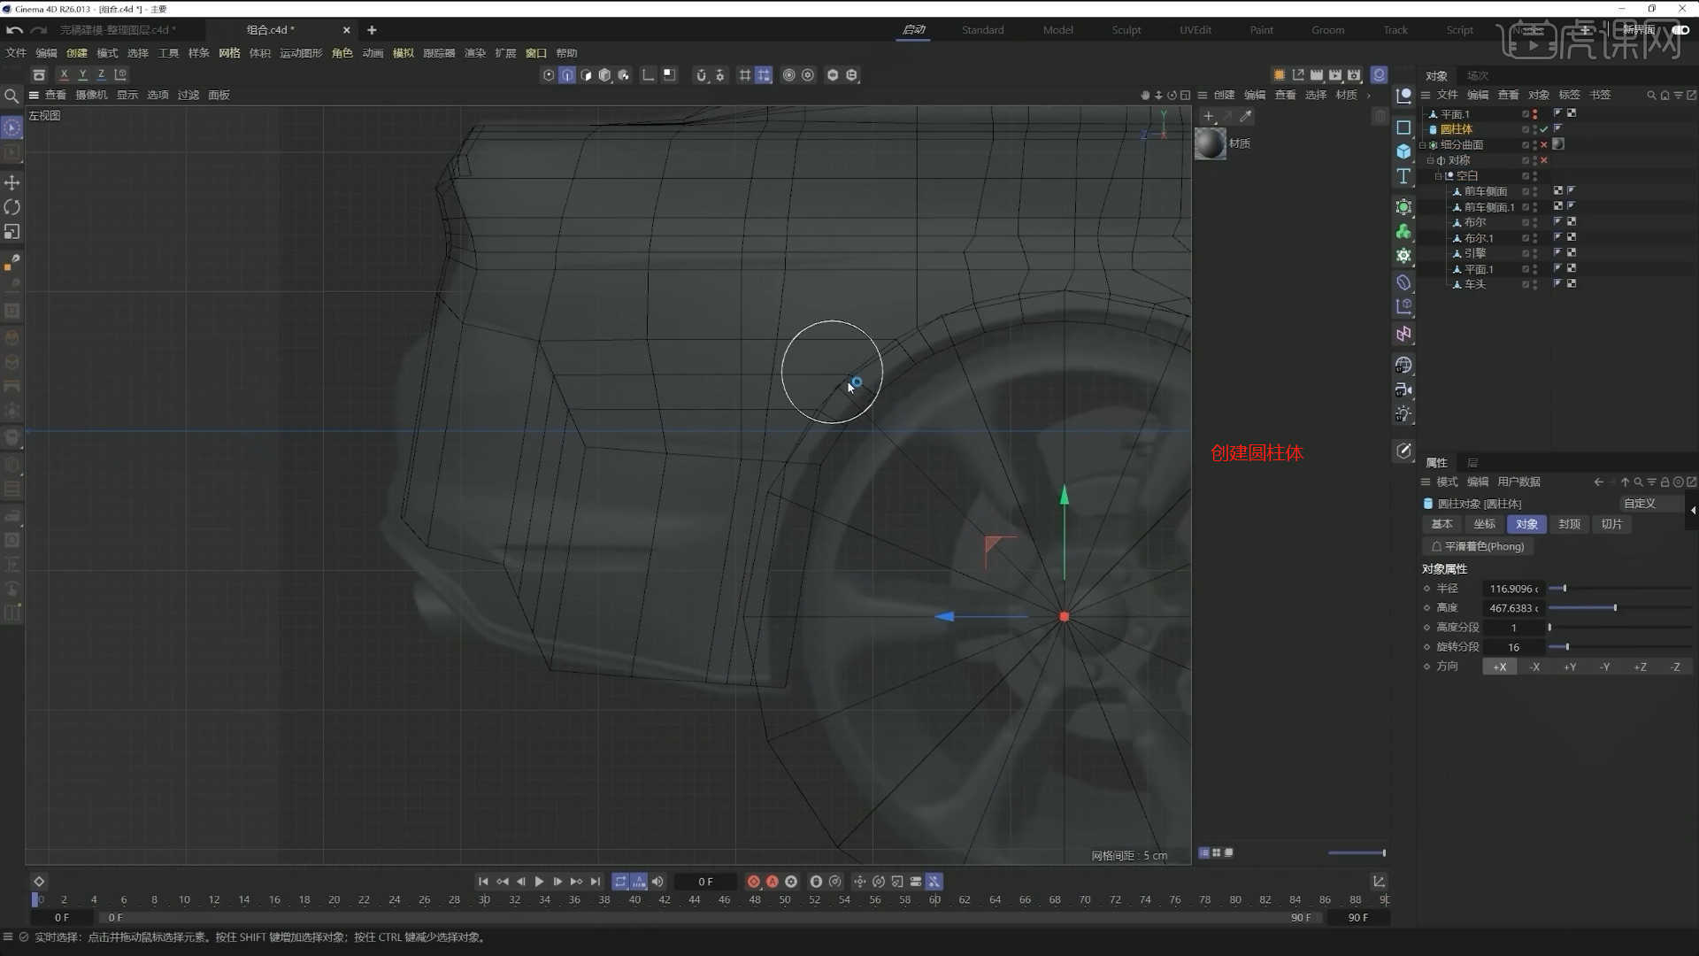Collapse the 空白 null tree node

(1438, 176)
